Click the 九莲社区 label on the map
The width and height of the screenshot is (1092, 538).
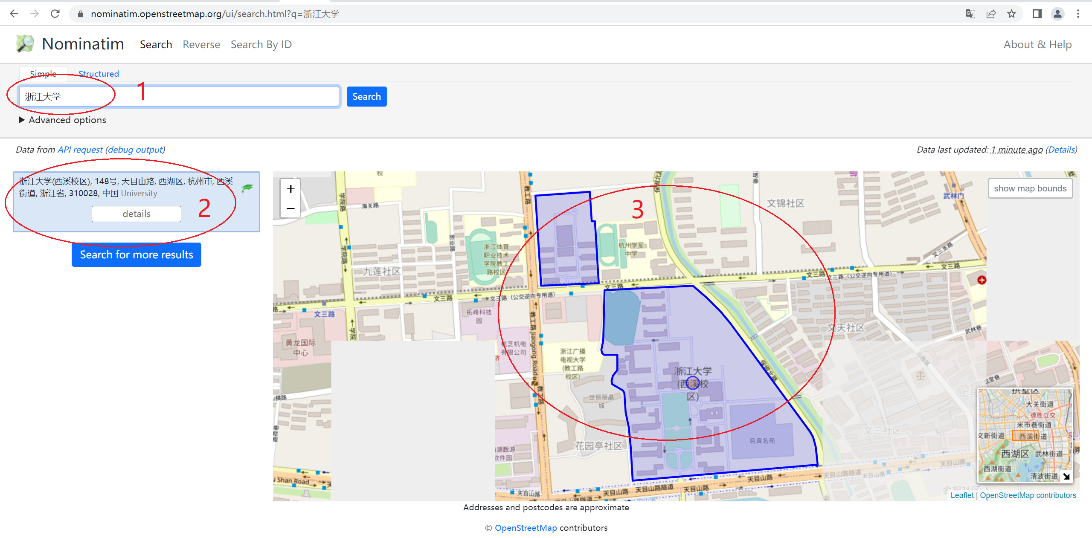pos(382,272)
